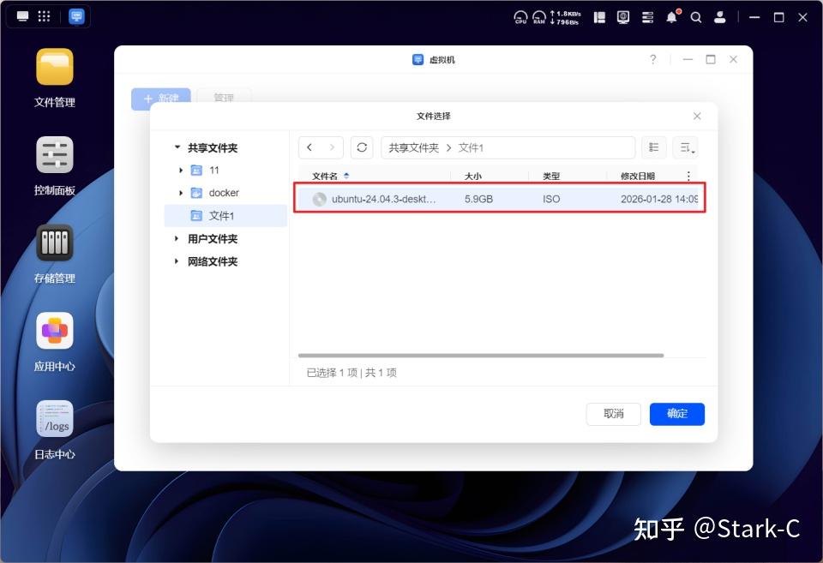
Task: Sort by the 文件名 column header
Action: coord(325,177)
